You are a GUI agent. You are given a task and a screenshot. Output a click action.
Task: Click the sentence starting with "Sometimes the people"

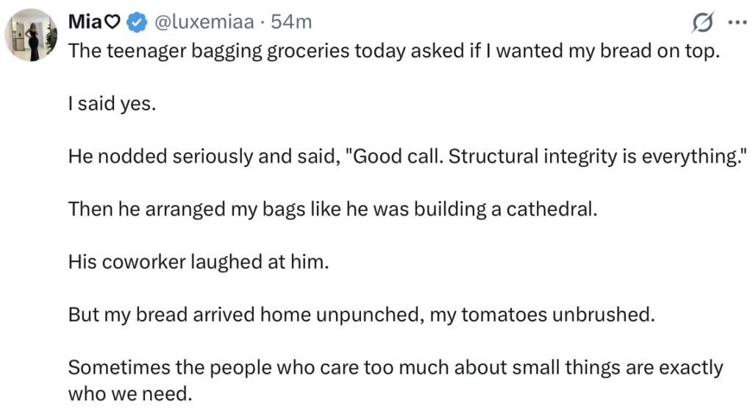[x=395, y=367]
